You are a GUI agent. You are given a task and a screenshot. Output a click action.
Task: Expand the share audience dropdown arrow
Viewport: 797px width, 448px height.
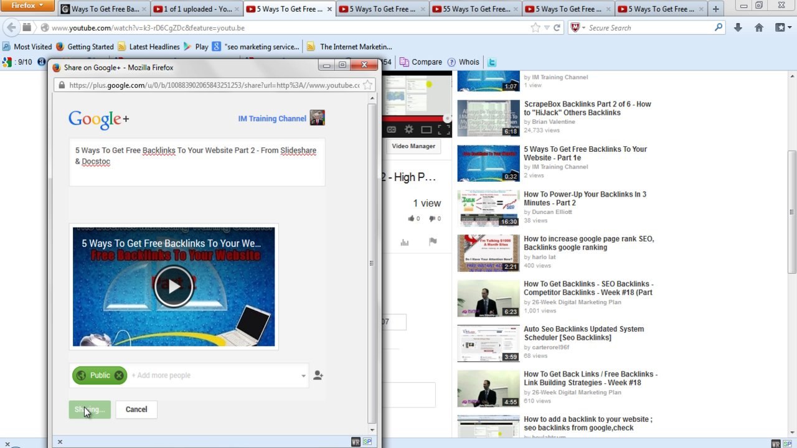303,376
